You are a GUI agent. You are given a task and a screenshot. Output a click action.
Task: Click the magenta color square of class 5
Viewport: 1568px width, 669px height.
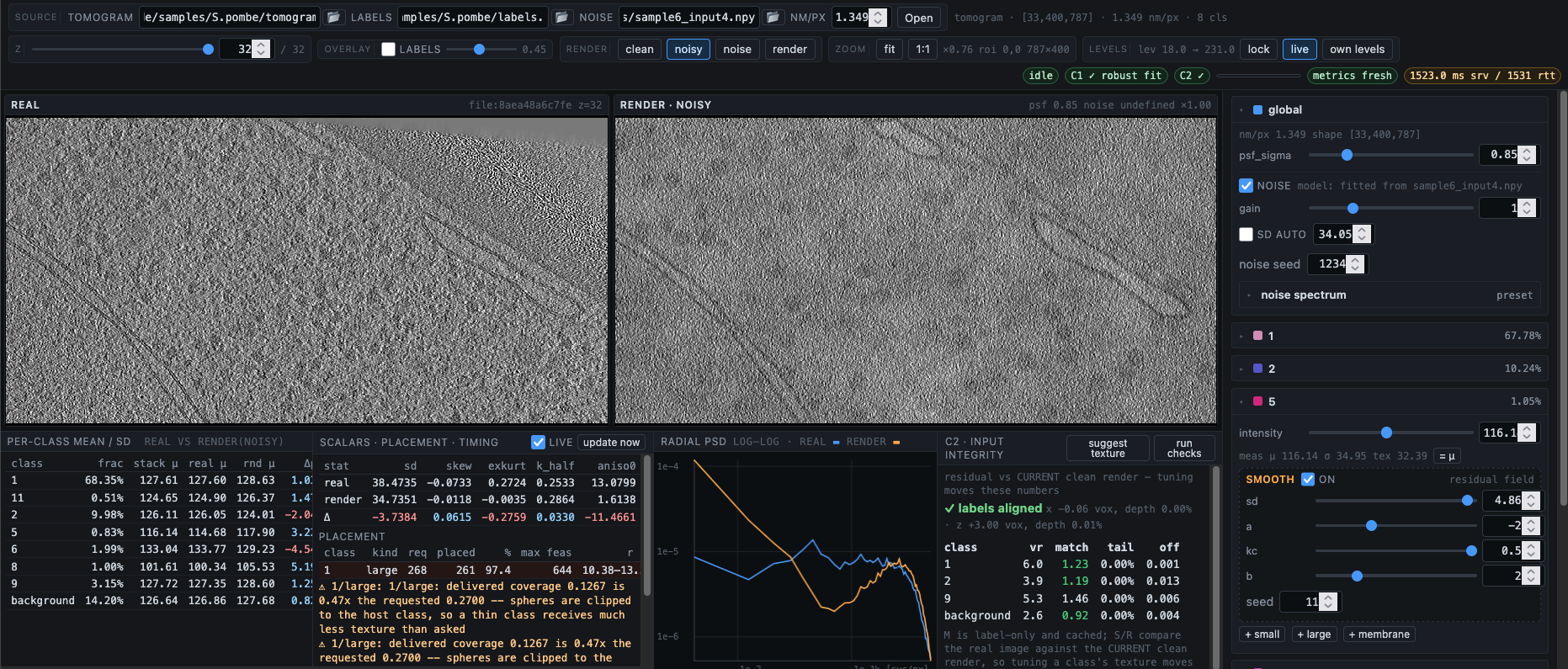1257,401
